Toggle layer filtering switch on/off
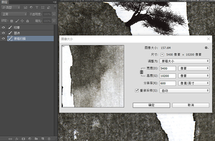This screenshot has height=141, width=215. pyautogui.click(x=55, y=7)
